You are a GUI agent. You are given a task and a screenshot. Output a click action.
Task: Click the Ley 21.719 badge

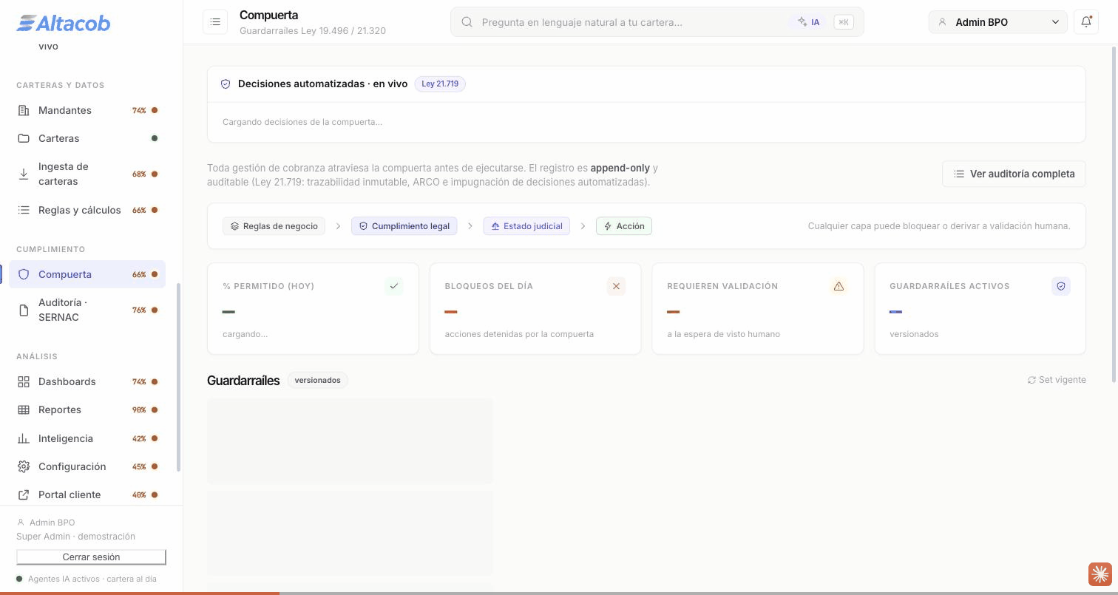click(440, 84)
